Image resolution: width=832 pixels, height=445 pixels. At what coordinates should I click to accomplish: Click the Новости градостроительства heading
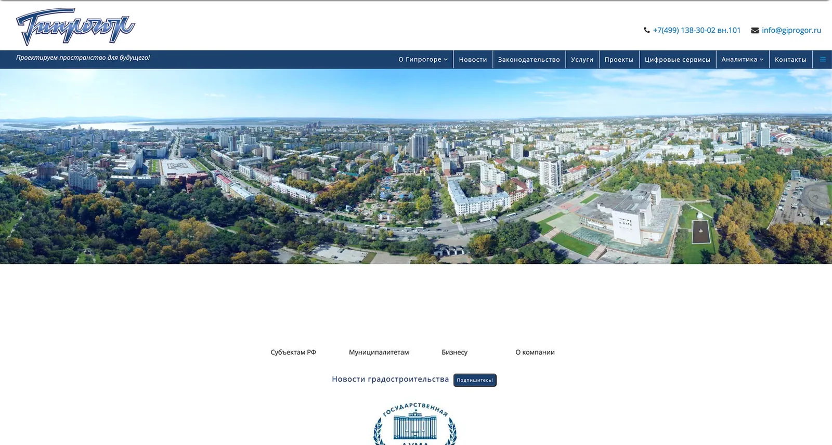[390, 379]
